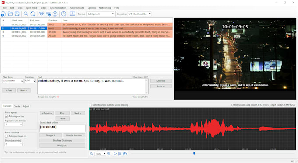298x163 pixels.
Task: Uncheck Auto repeat on
Action: 6,116
